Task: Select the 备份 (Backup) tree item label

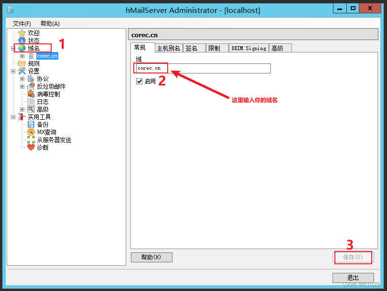Action: 43,125
